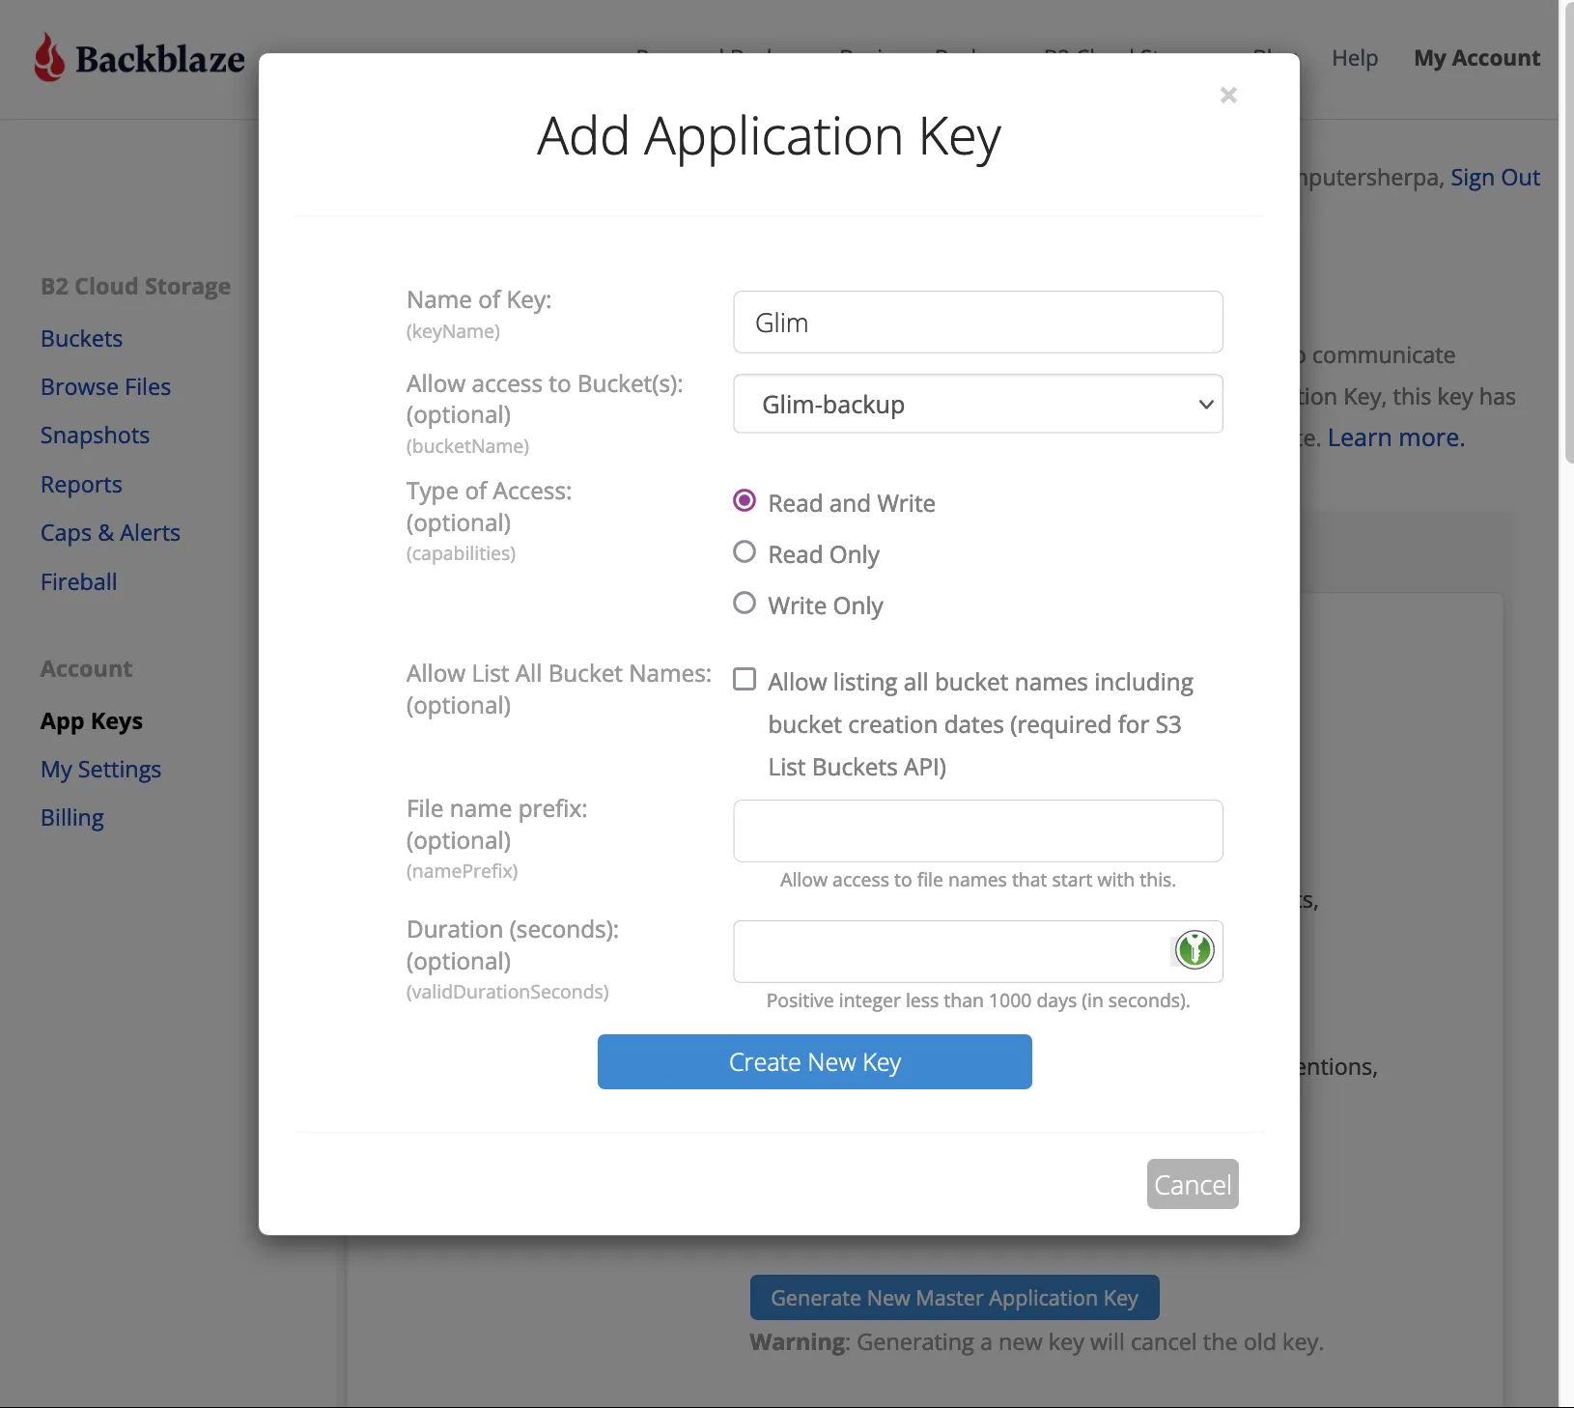1574x1408 pixels.
Task: Enable listing all bucket names checkbox
Action: (x=744, y=679)
